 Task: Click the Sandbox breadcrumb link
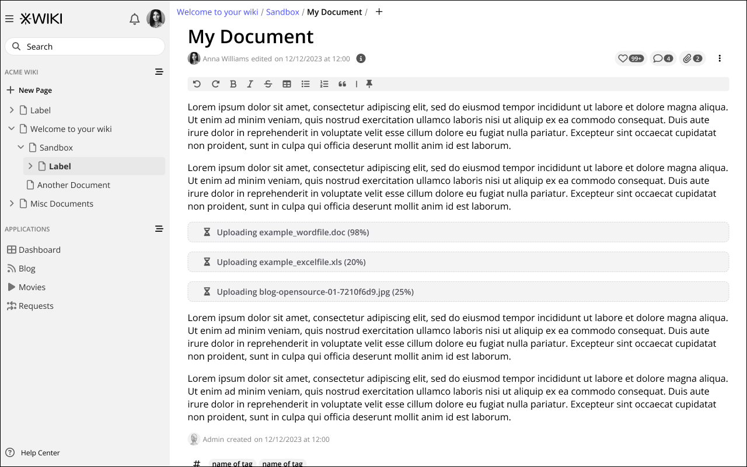click(282, 12)
